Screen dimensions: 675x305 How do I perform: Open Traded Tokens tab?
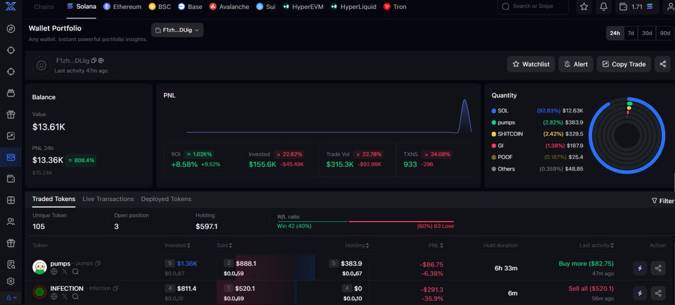pyautogui.click(x=53, y=199)
